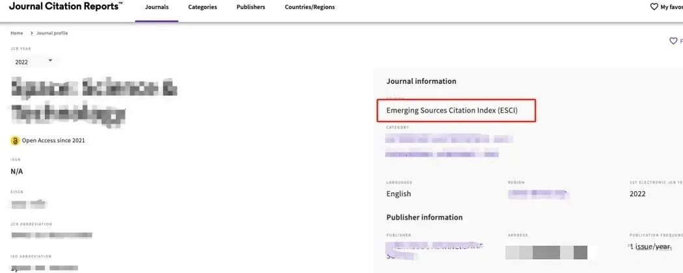
Task: Click the blurred publisher name link
Action: pyautogui.click(x=435, y=250)
